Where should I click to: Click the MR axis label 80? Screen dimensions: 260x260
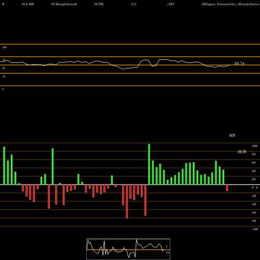[x=254, y=154]
